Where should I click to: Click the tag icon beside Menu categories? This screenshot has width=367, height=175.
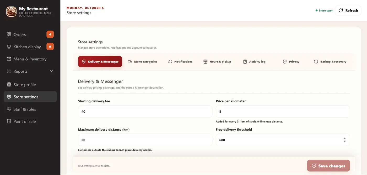(130, 62)
